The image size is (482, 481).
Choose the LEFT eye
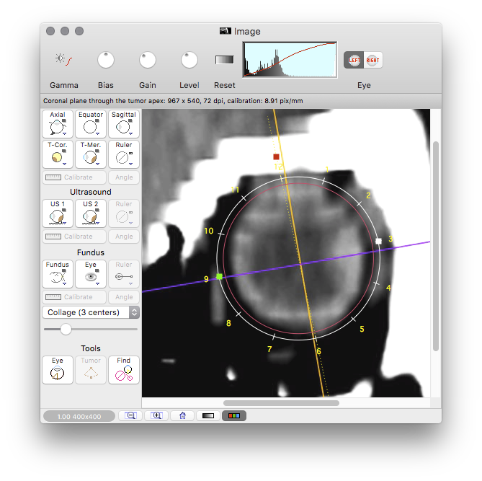tap(354, 60)
